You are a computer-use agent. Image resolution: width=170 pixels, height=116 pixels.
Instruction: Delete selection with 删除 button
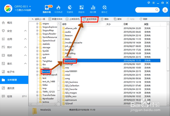[x=105, y=19]
